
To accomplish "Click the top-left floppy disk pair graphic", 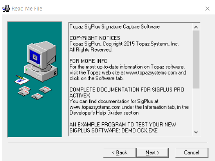I will pos(24,91).
